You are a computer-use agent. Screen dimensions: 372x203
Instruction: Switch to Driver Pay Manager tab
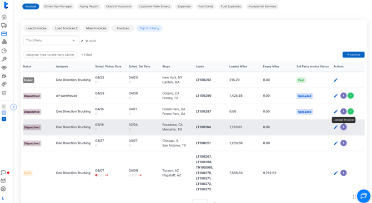58,7
